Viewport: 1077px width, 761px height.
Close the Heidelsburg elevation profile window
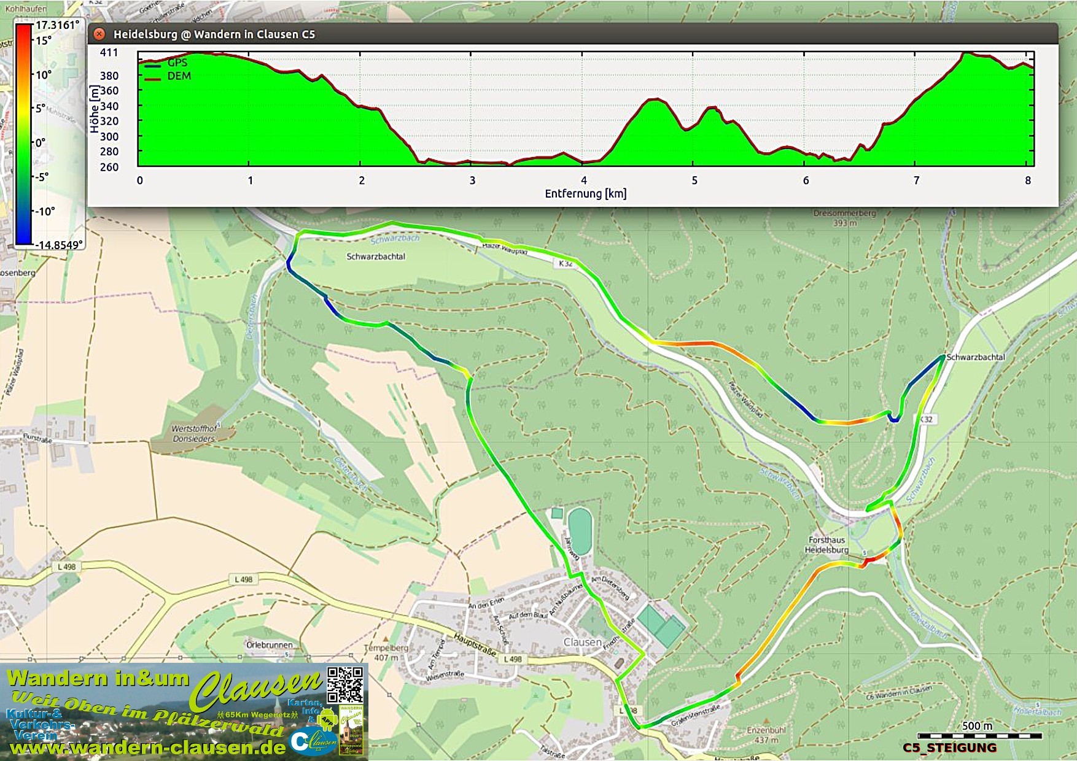[x=99, y=34]
